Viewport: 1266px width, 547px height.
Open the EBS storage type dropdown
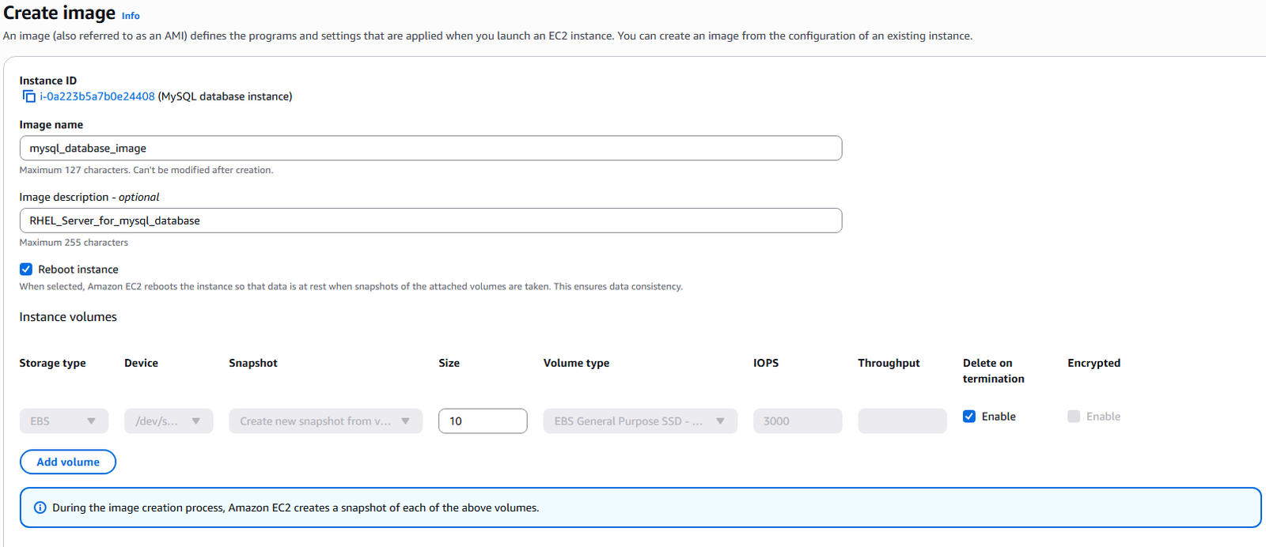point(64,421)
